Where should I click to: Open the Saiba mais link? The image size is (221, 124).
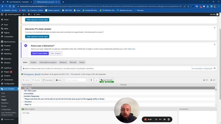131,49
